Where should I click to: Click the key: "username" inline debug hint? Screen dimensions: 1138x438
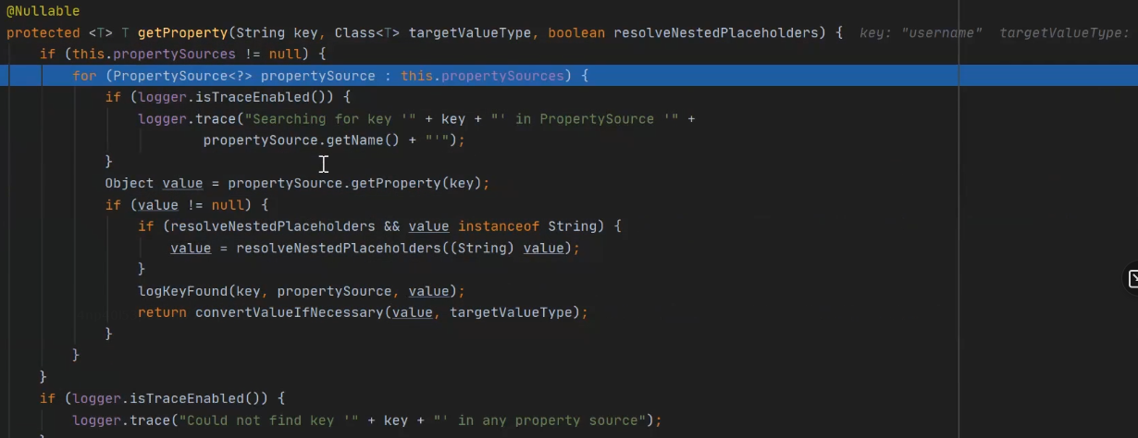[x=921, y=32]
